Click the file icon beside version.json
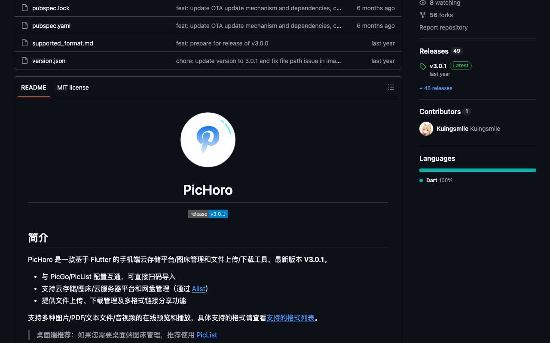 click(24, 61)
